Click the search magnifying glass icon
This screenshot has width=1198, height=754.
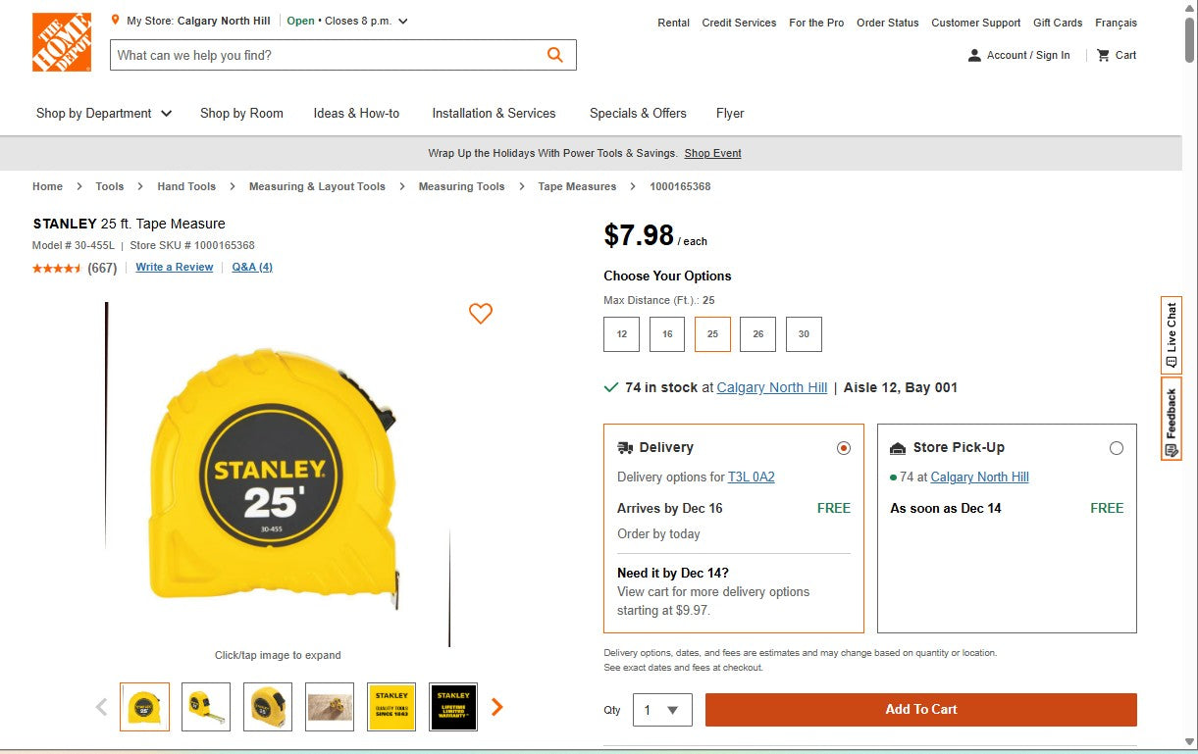click(x=554, y=54)
